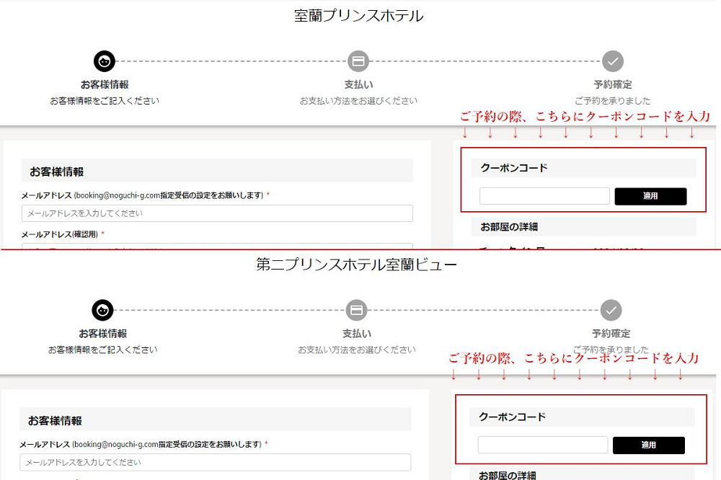Click the payment step card icon for 室蘭プリンスホテル
The width and height of the screenshot is (721, 480).
(358, 61)
